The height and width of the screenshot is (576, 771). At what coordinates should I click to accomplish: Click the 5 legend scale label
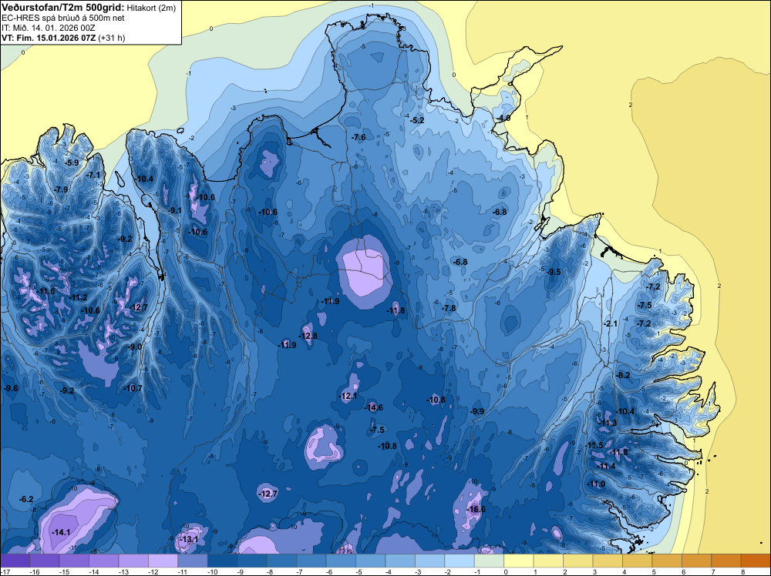pyautogui.click(x=654, y=571)
